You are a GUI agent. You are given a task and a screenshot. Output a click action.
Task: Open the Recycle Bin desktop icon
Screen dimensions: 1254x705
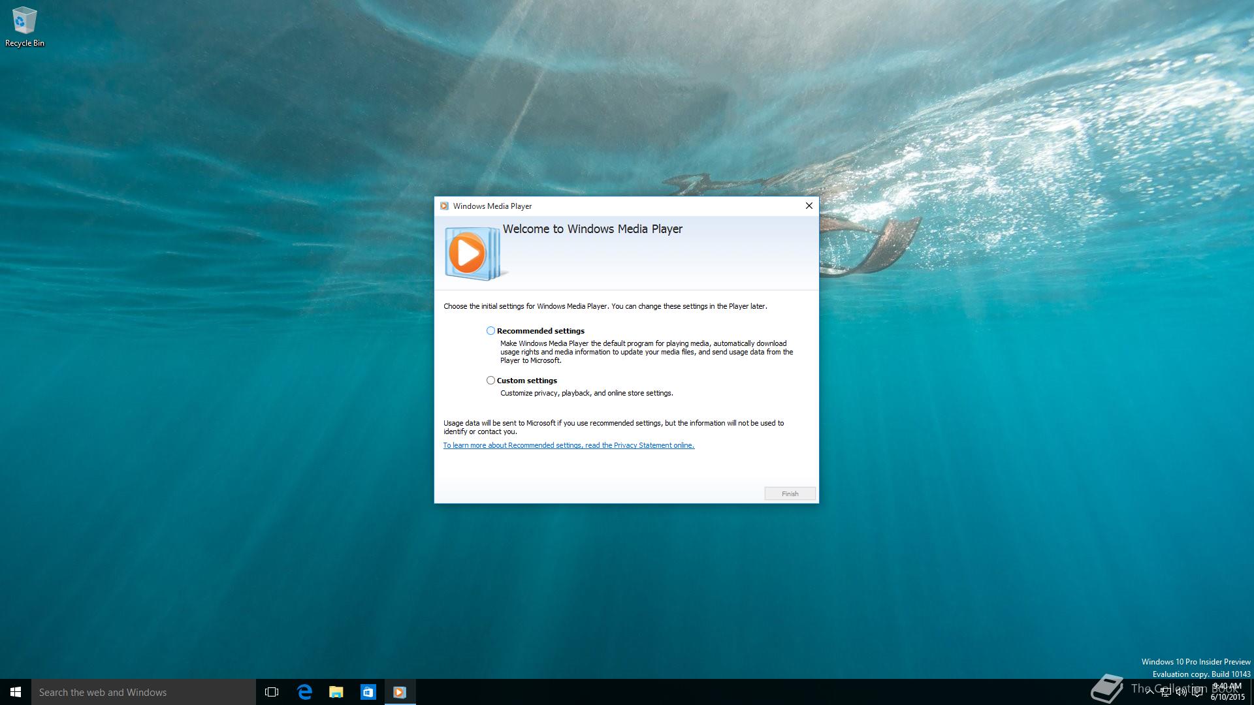click(24, 27)
